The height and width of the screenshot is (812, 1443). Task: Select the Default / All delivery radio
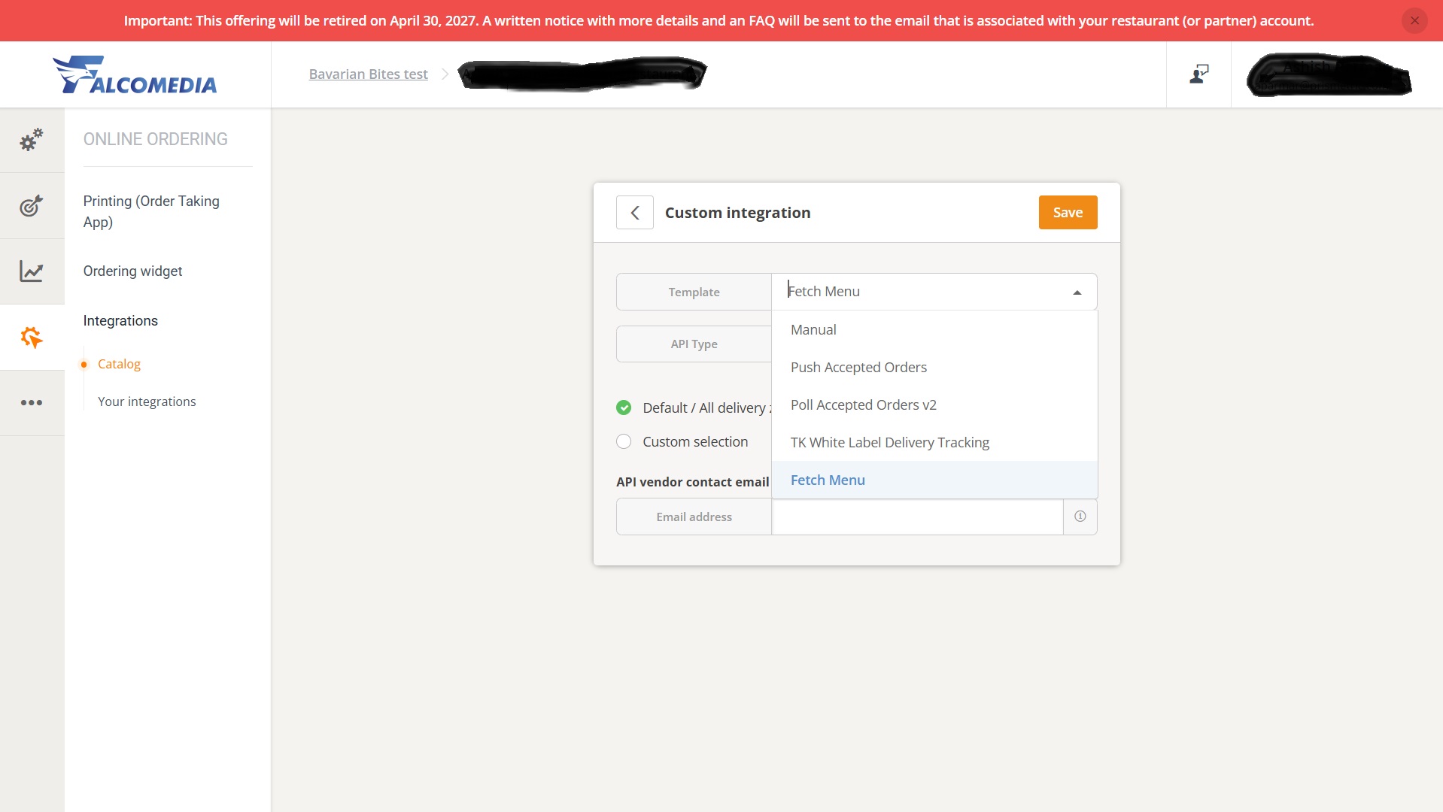(x=624, y=408)
